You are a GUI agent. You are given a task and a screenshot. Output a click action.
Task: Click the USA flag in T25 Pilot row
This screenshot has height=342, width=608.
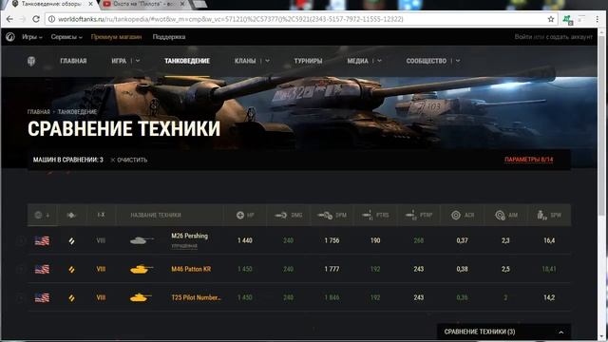click(42, 297)
